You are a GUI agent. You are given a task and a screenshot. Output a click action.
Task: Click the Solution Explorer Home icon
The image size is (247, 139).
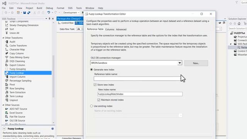[239, 24]
